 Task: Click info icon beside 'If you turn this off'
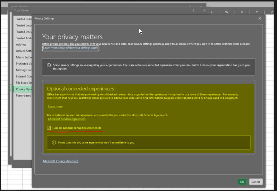tap(54, 142)
